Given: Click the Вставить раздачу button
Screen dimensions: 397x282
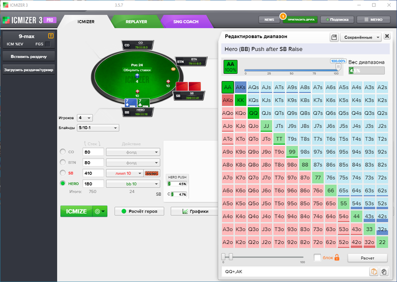Looking at the screenshot, I should (x=28, y=57).
